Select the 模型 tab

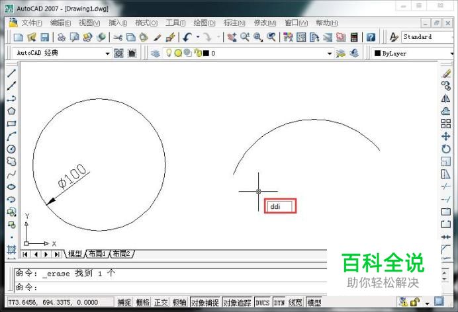(x=75, y=254)
